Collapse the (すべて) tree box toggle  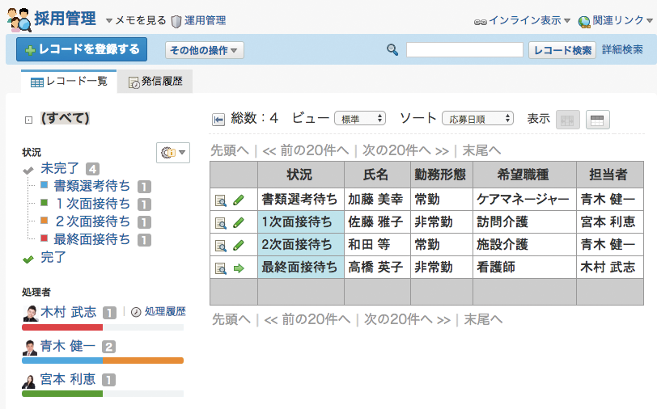pos(28,120)
